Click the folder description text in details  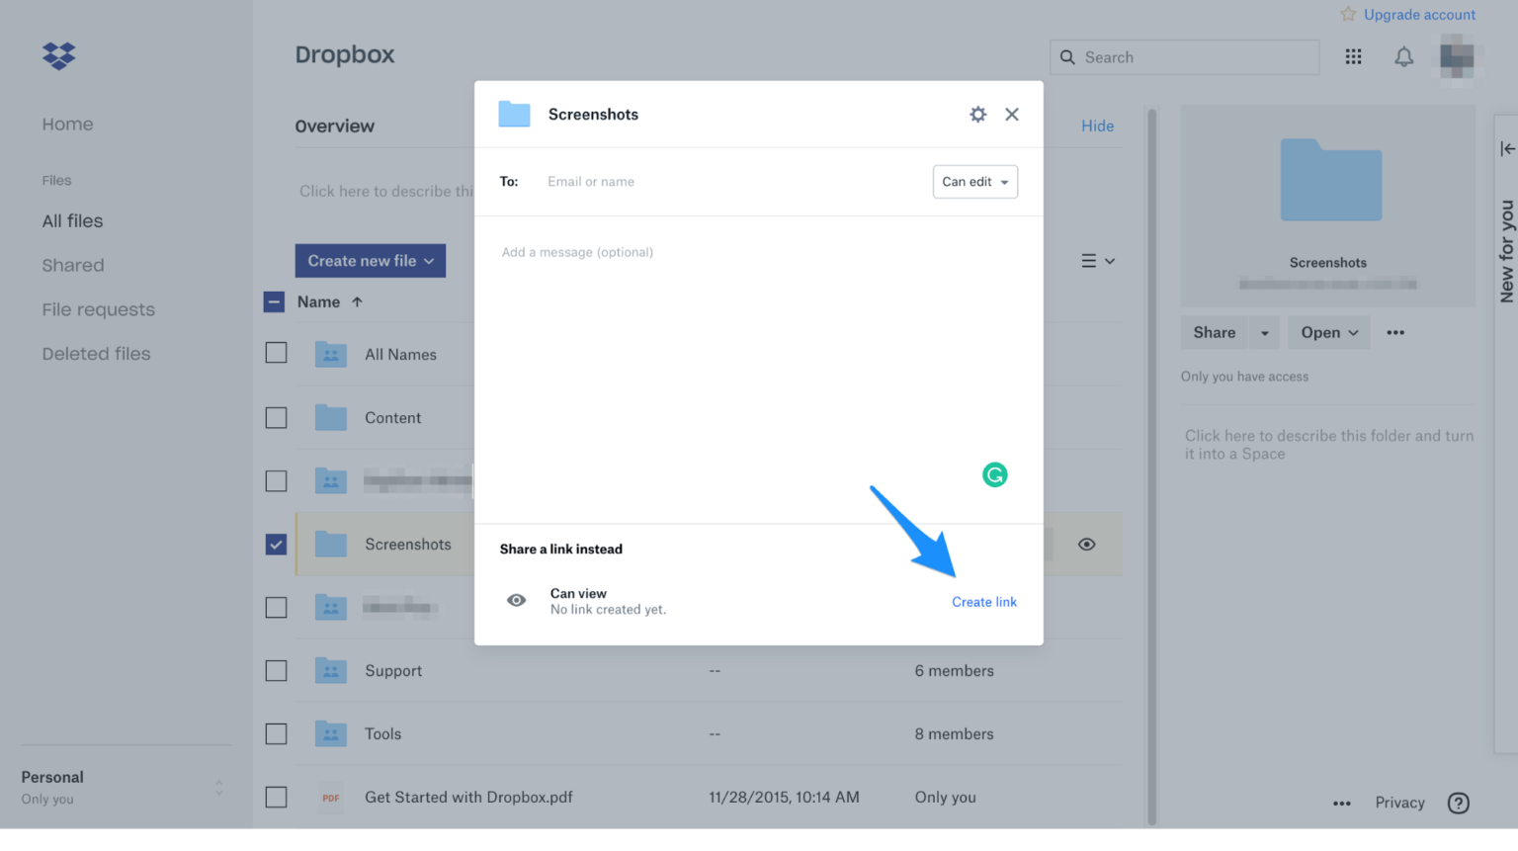pos(1329,445)
